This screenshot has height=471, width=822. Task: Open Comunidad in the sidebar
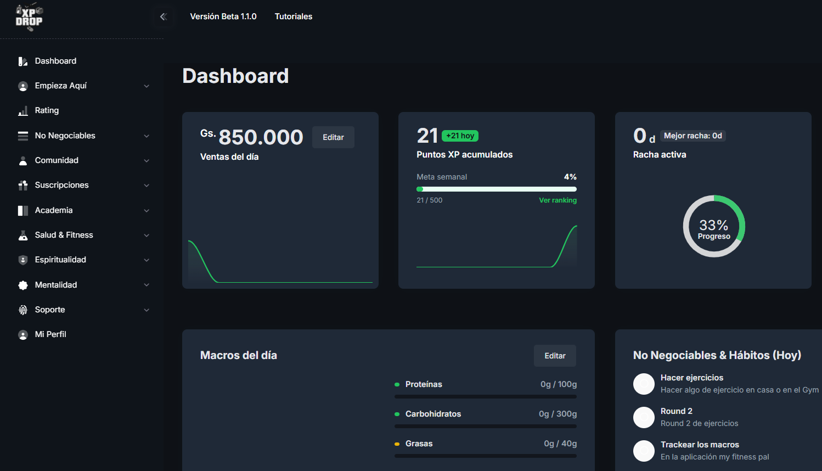[57, 160]
